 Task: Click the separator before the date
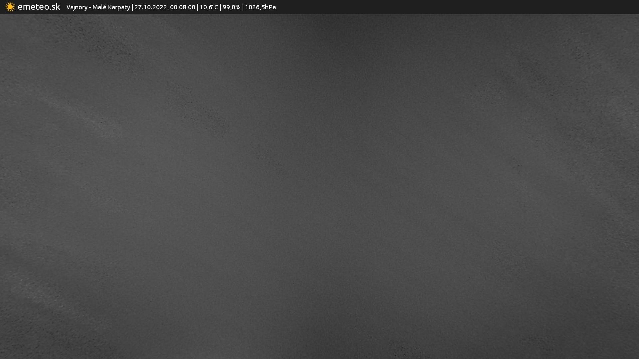(132, 7)
